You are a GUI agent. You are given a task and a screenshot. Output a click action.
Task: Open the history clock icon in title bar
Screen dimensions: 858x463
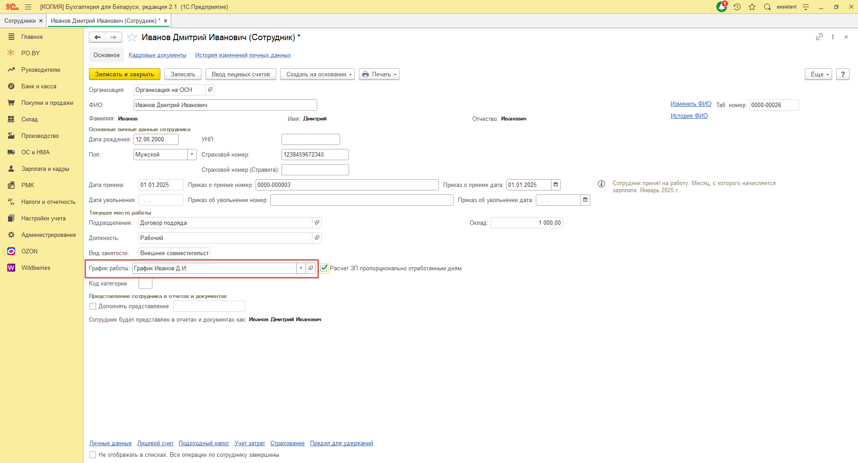click(x=737, y=7)
